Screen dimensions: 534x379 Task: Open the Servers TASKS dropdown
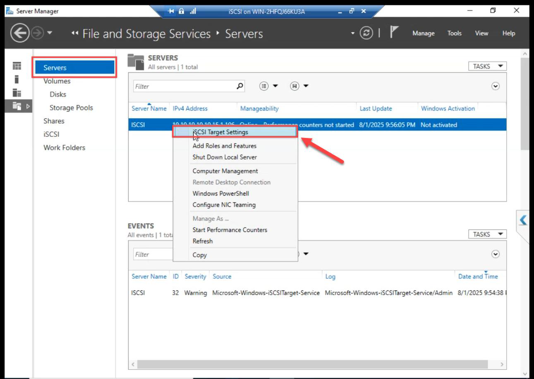tap(487, 66)
